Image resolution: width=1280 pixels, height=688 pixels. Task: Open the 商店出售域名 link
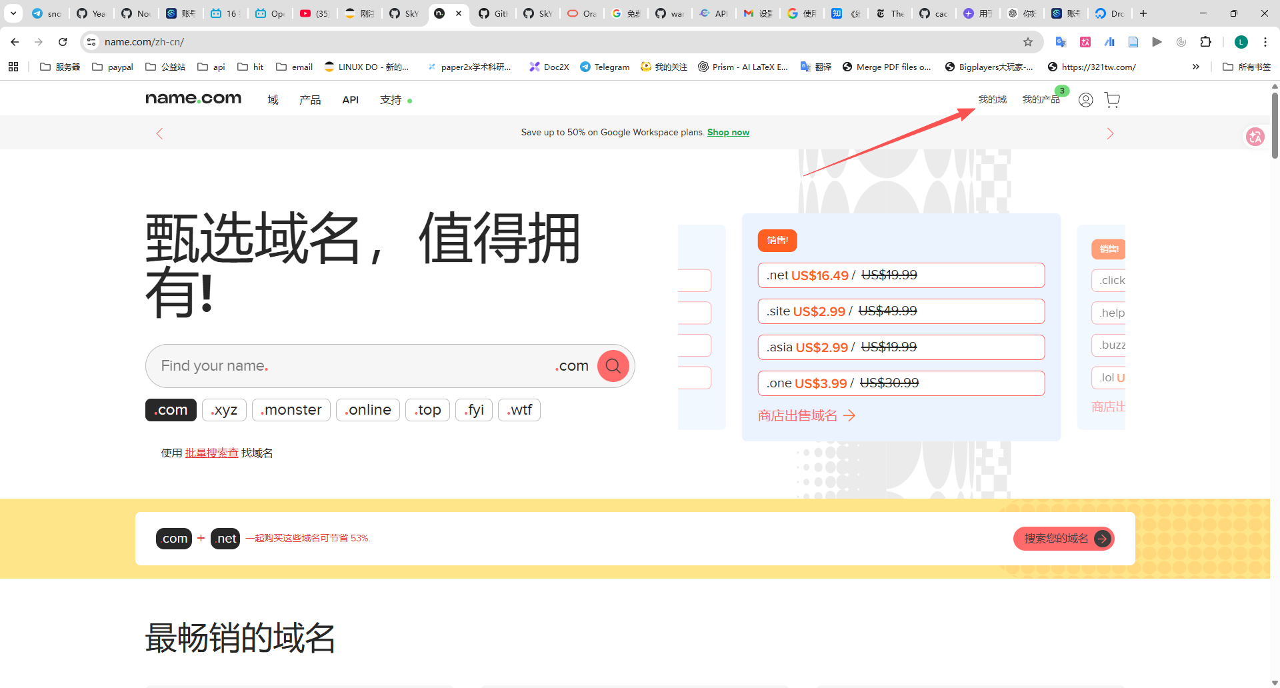pos(807,416)
